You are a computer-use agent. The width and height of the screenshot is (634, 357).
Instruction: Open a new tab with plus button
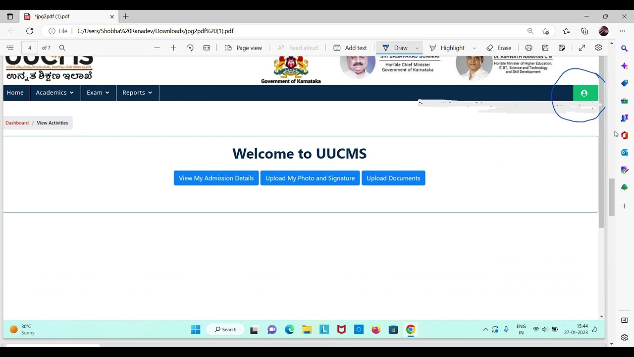click(x=126, y=16)
